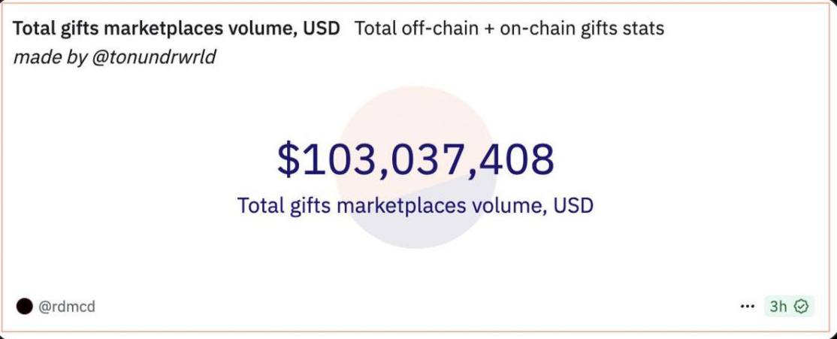Click the 'made by' italic text
Screen dimensions: 837x339
[x=50, y=56]
